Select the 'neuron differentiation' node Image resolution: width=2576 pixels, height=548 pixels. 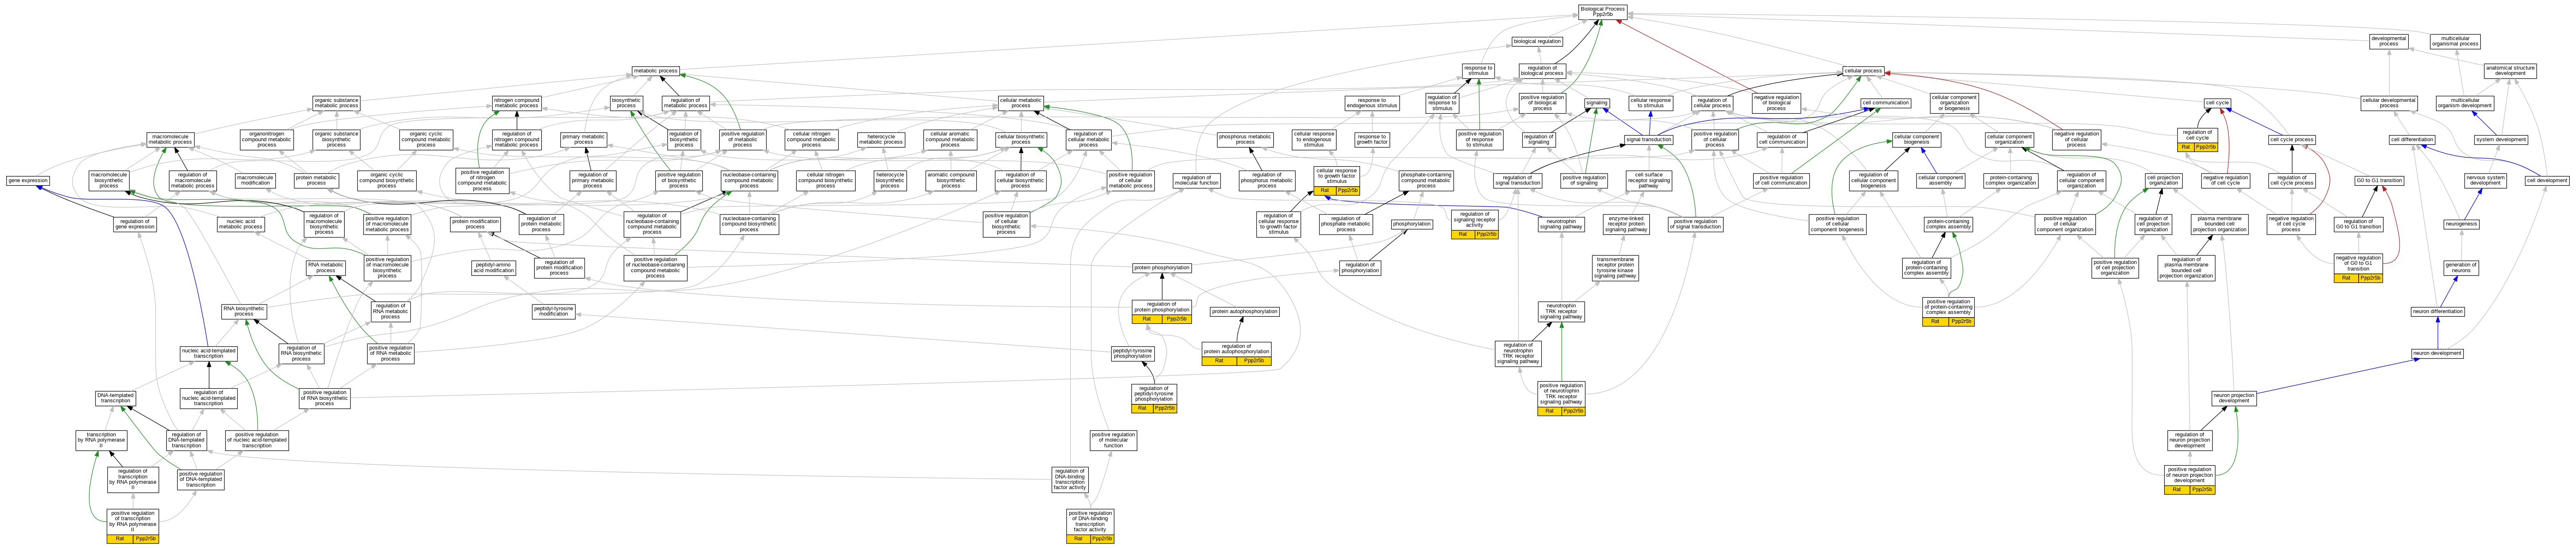[2438, 312]
